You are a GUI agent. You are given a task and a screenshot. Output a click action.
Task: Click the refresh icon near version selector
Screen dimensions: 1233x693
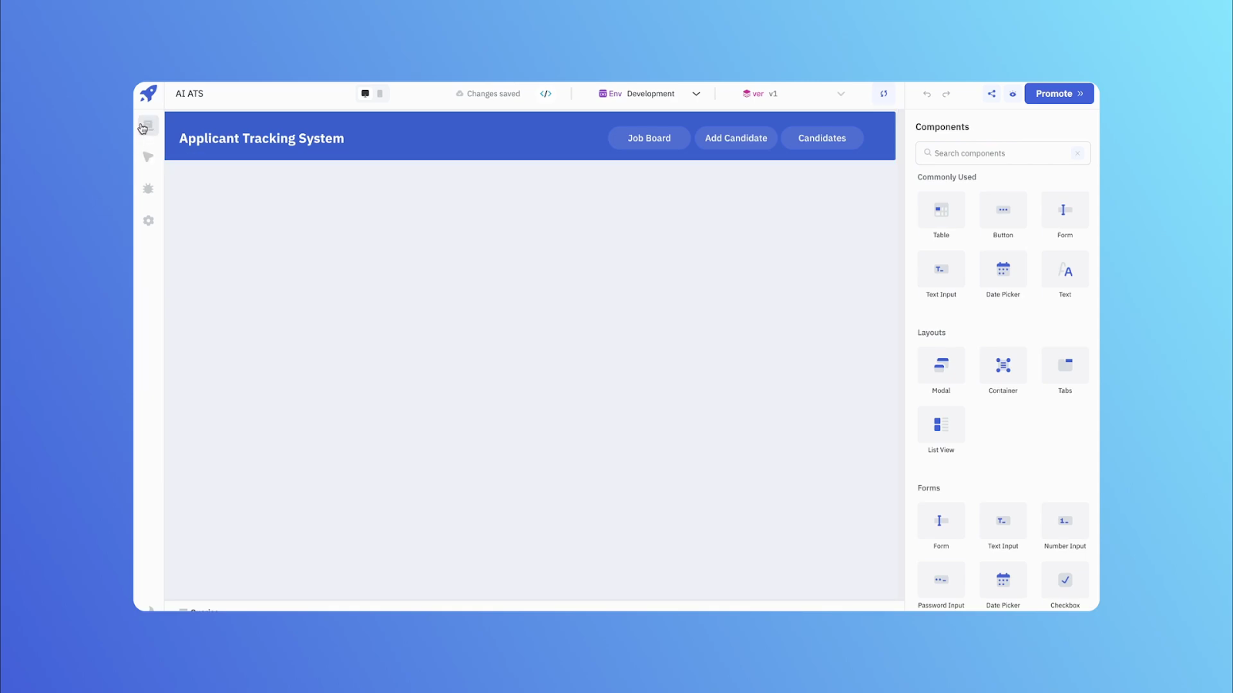coord(883,93)
